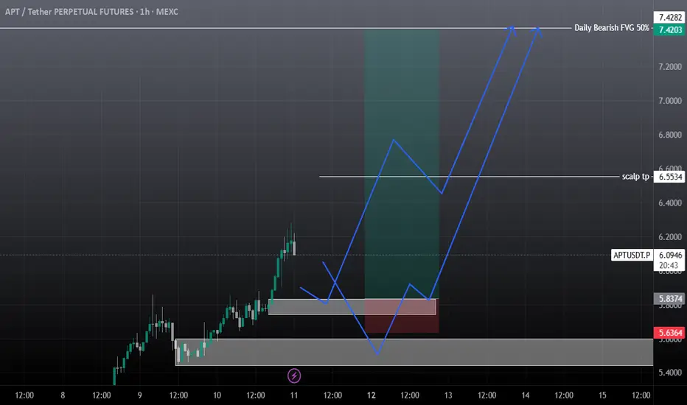Click the purple lightning event icon

coord(294,376)
